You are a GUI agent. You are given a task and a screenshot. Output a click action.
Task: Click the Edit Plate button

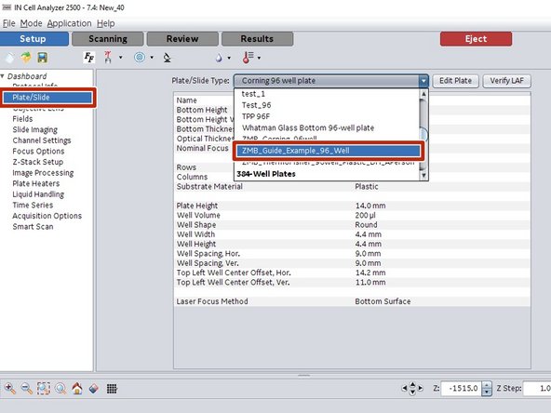pyautogui.click(x=455, y=81)
